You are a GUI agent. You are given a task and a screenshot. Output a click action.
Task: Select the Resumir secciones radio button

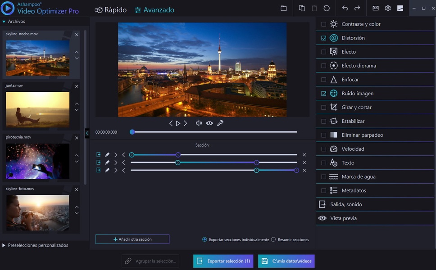(x=273, y=240)
